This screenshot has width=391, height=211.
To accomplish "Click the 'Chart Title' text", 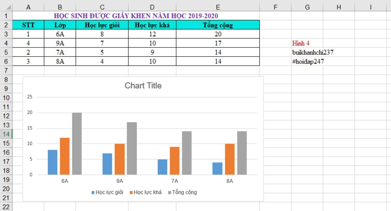I will coord(143,86).
